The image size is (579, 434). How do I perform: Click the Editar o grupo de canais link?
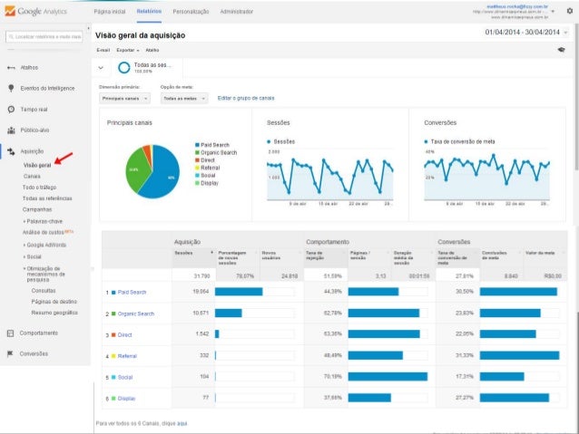(246, 97)
